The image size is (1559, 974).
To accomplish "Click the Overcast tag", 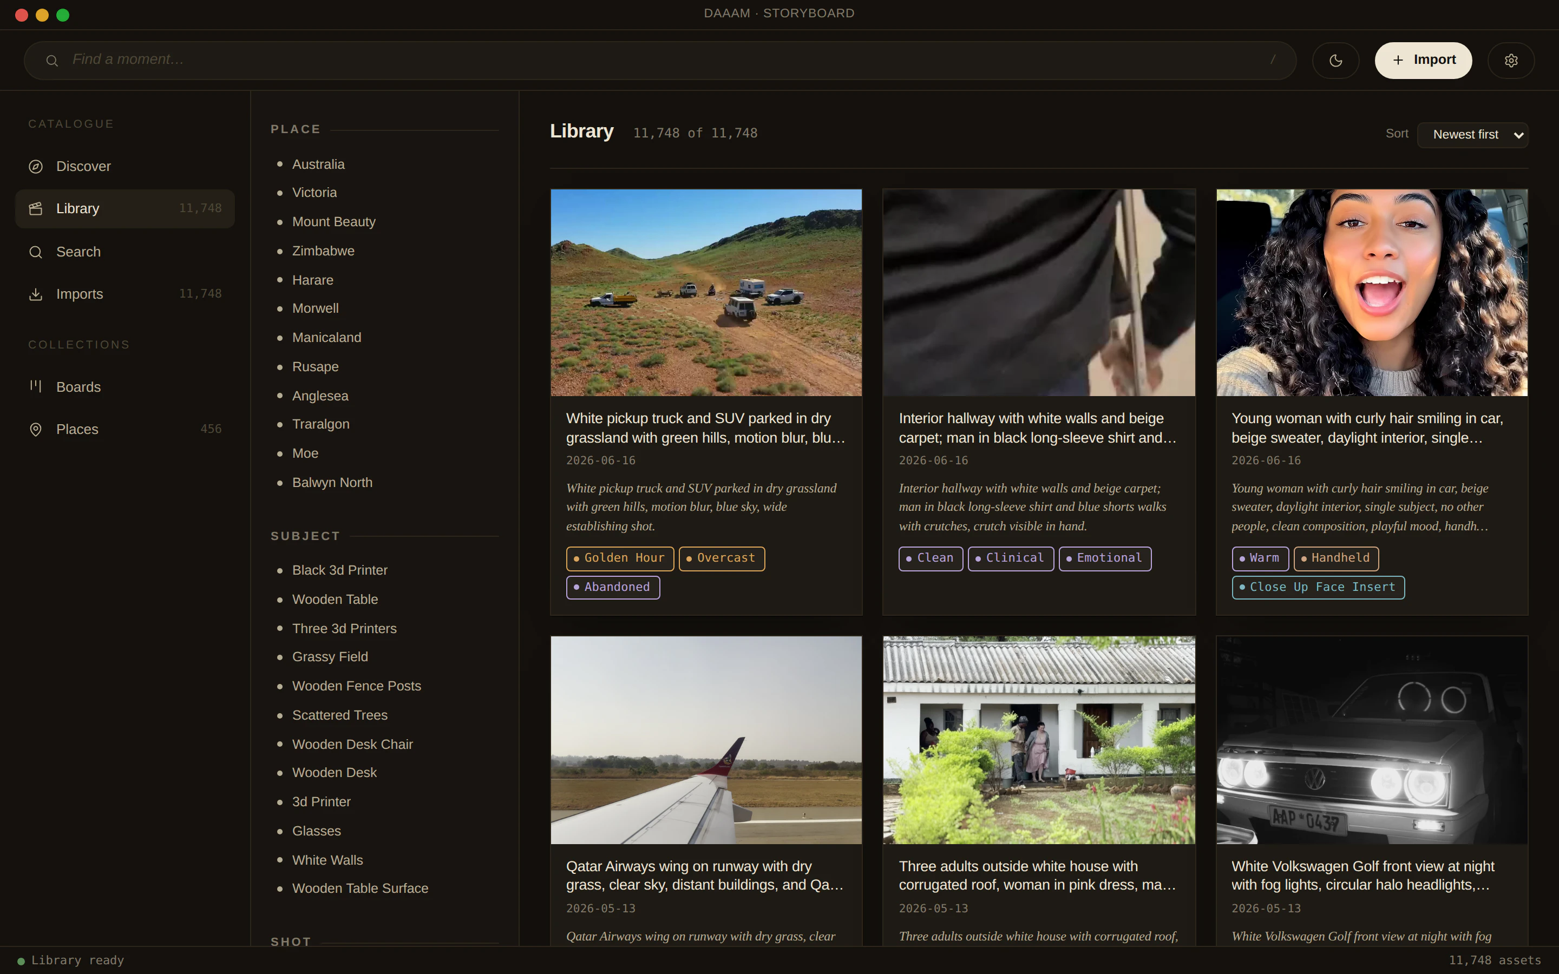I will [722, 558].
